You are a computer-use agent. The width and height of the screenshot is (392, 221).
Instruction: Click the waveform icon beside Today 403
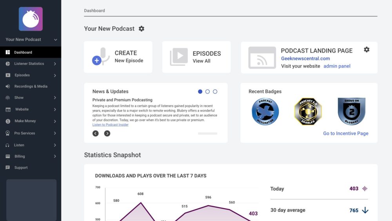point(365,188)
